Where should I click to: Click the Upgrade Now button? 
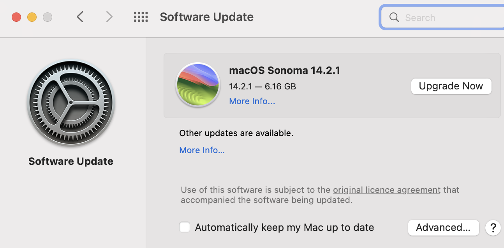(451, 86)
